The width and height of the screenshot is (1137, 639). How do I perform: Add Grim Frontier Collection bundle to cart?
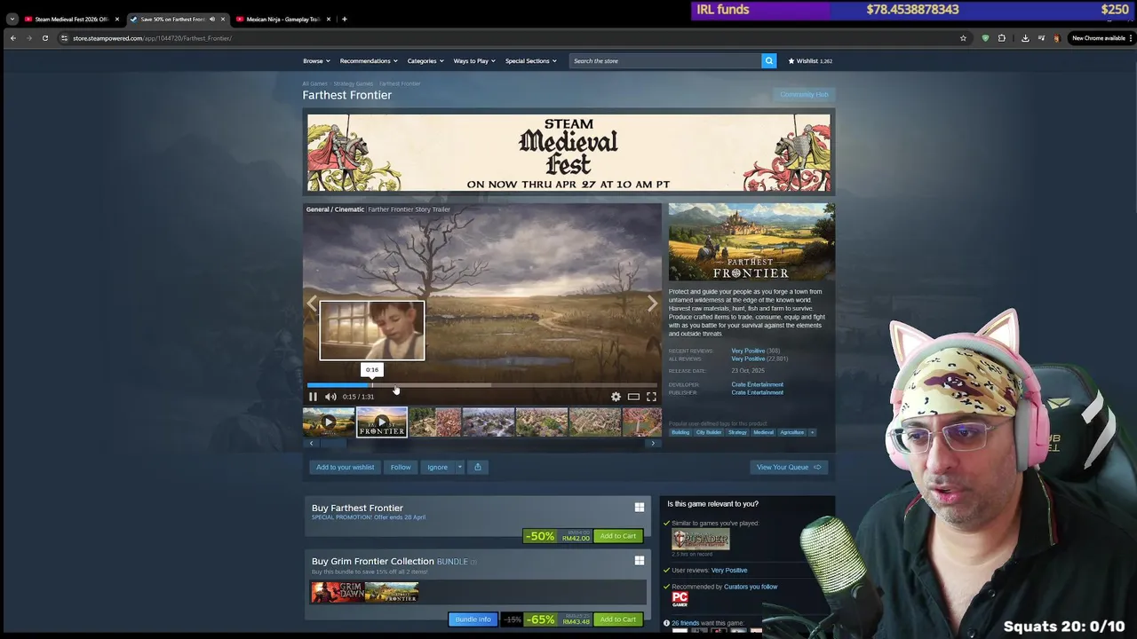pos(617,619)
